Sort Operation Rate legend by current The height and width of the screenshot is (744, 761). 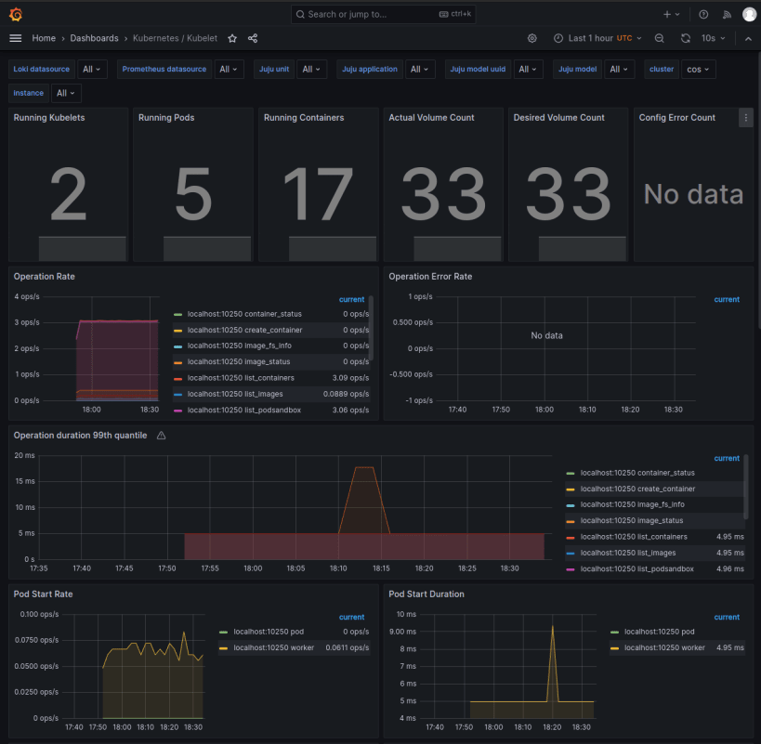pyautogui.click(x=351, y=299)
